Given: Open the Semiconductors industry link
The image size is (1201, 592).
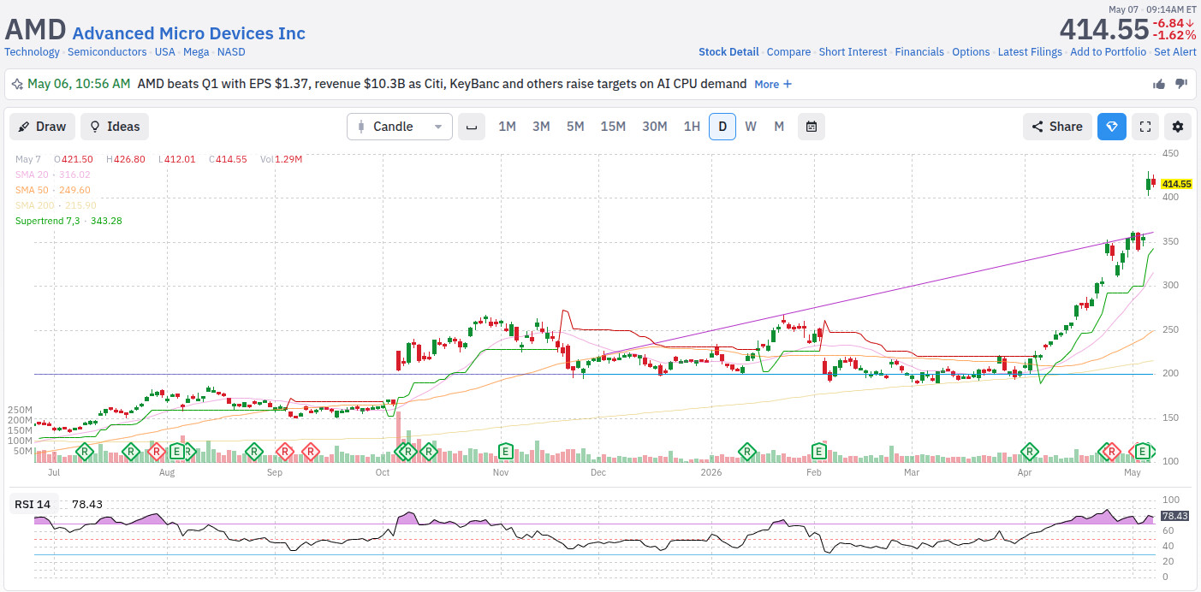Looking at the screenshot, I should click(107, 52).
